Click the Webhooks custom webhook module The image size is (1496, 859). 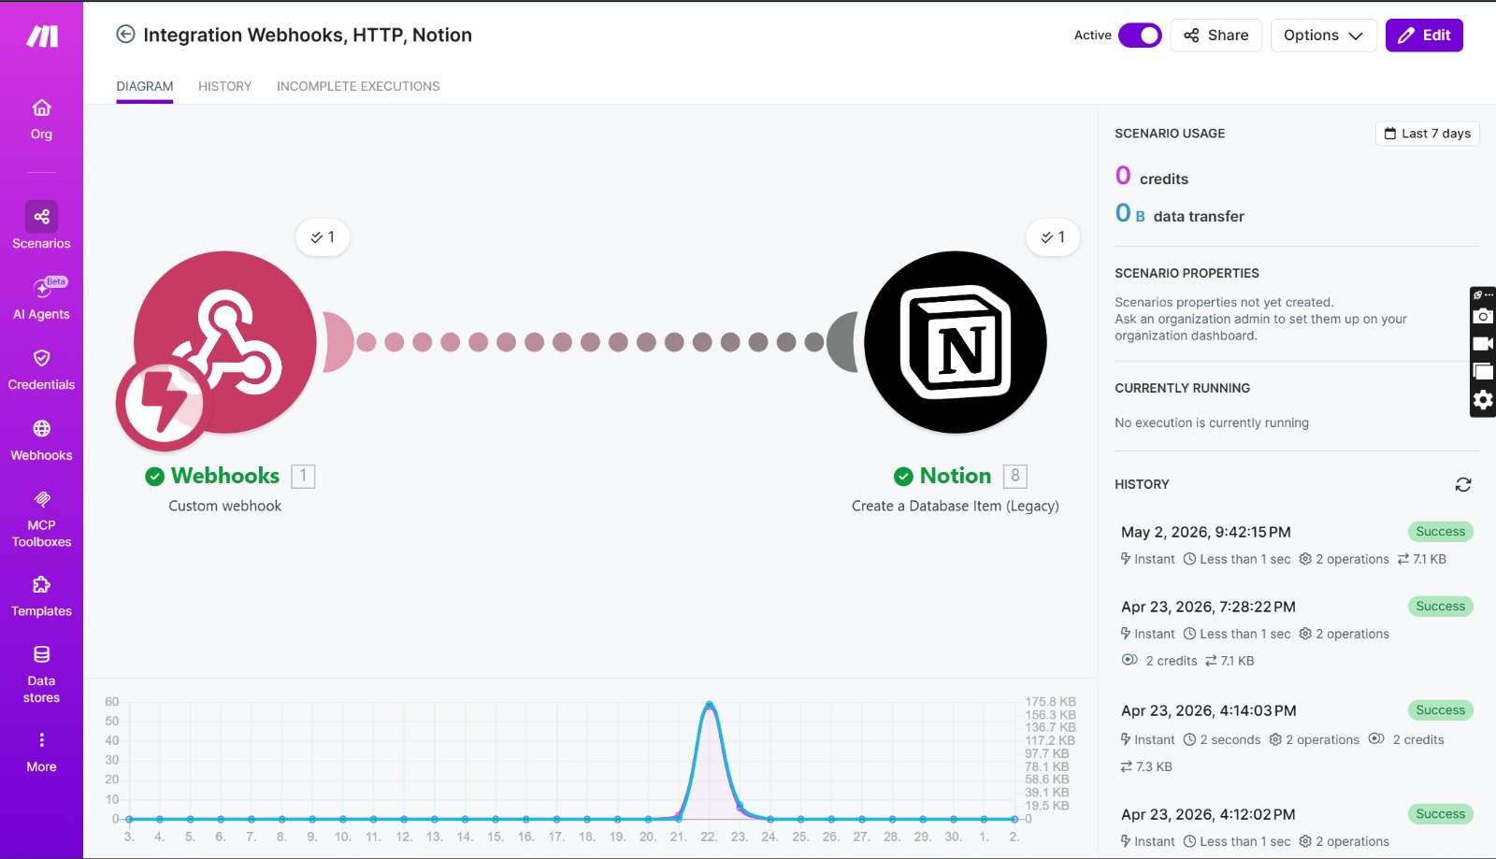pos(224,342)
